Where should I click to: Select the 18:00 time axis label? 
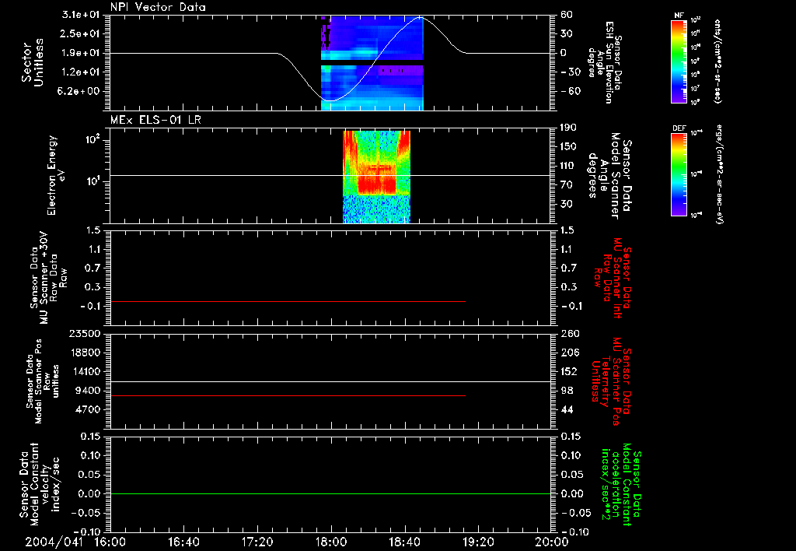coord(331,542)
